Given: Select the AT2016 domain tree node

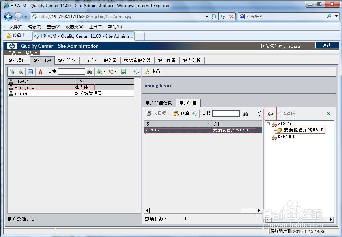Looking at the screenshot, I should [285, 124].
